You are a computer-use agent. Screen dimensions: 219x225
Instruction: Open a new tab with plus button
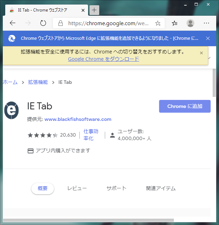click(94, 10)
